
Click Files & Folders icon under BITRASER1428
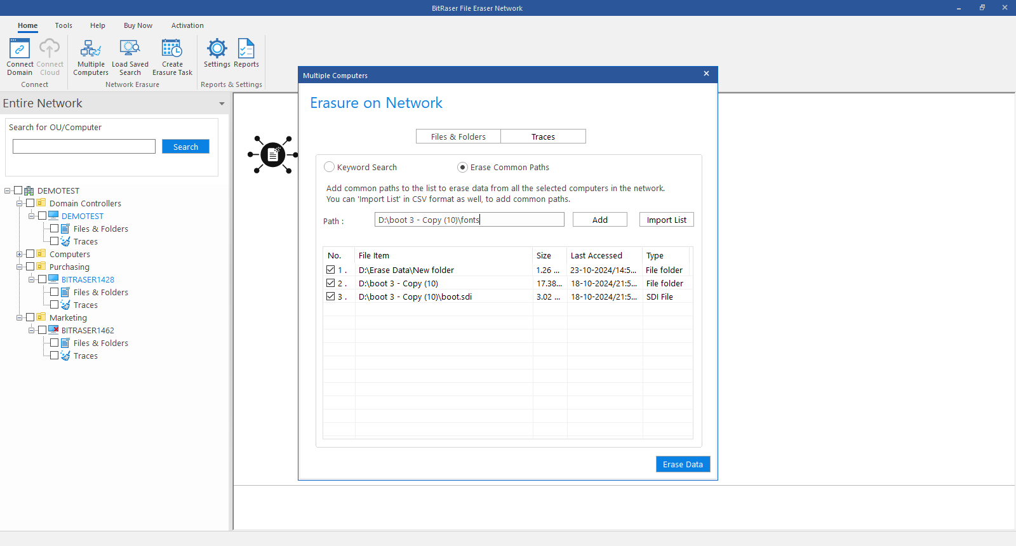65,292
